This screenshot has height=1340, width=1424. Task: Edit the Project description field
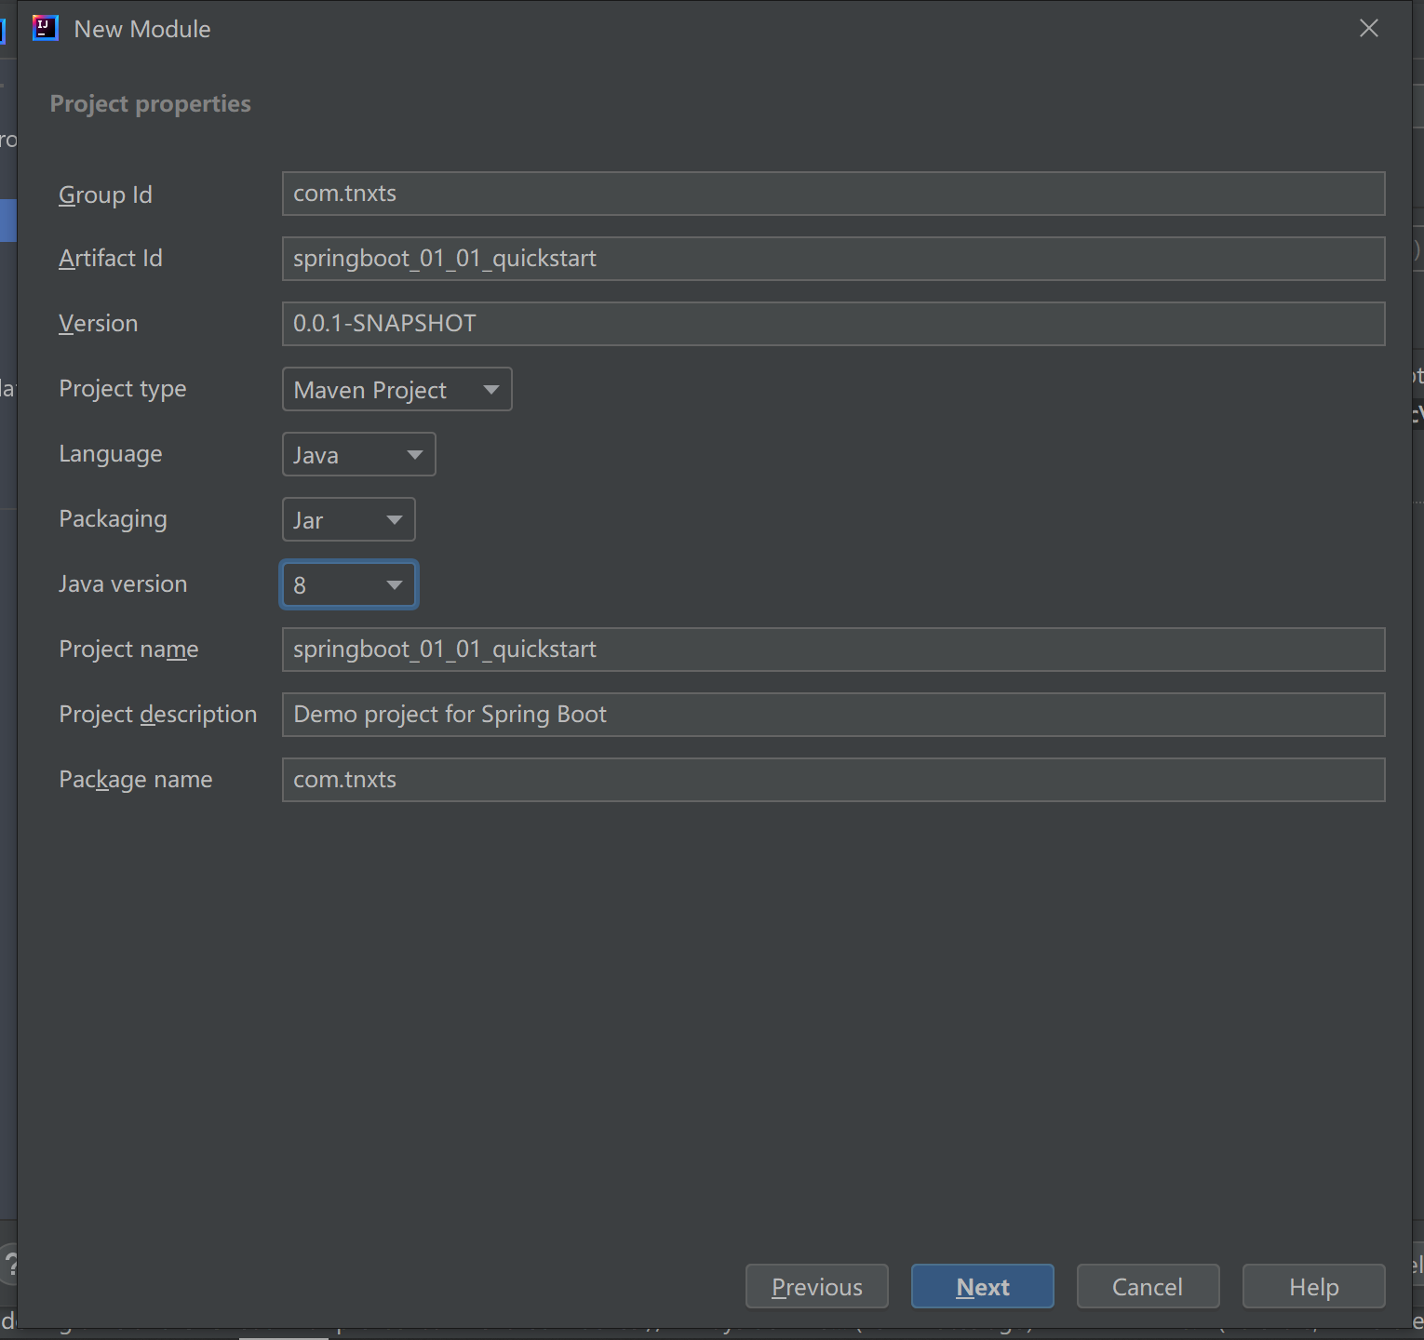pyautogui.click(x=833, y=715)
